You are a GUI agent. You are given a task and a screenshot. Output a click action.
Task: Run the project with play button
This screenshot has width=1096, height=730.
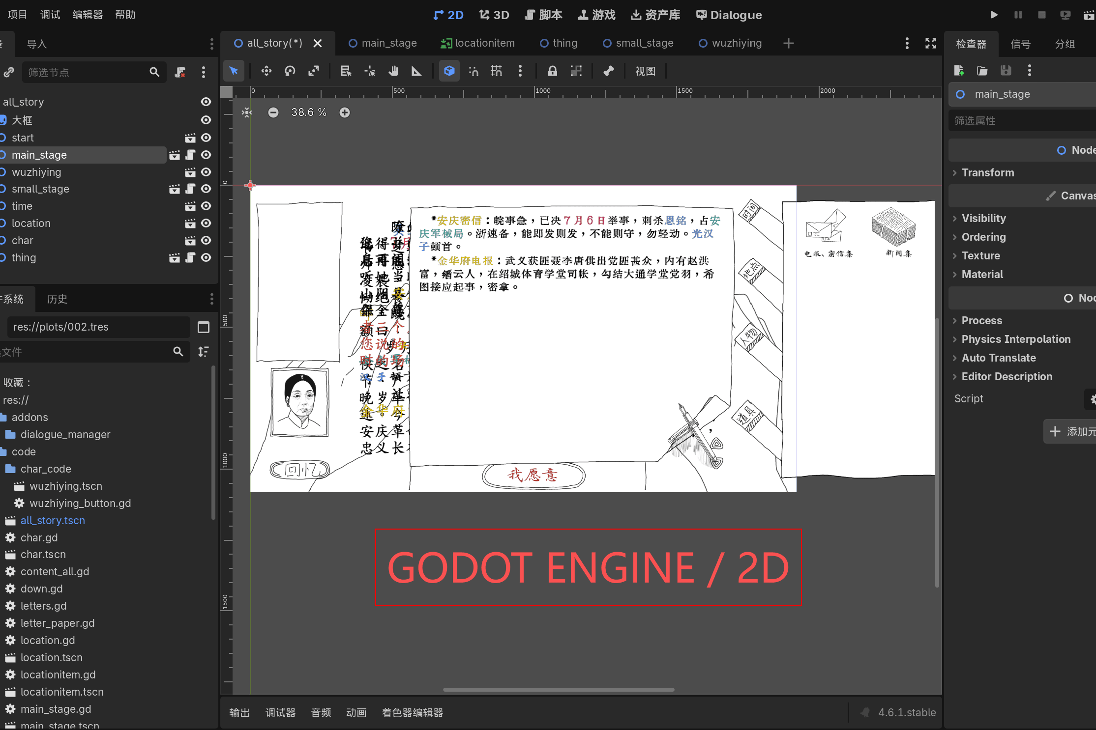(x=994, y=15)
